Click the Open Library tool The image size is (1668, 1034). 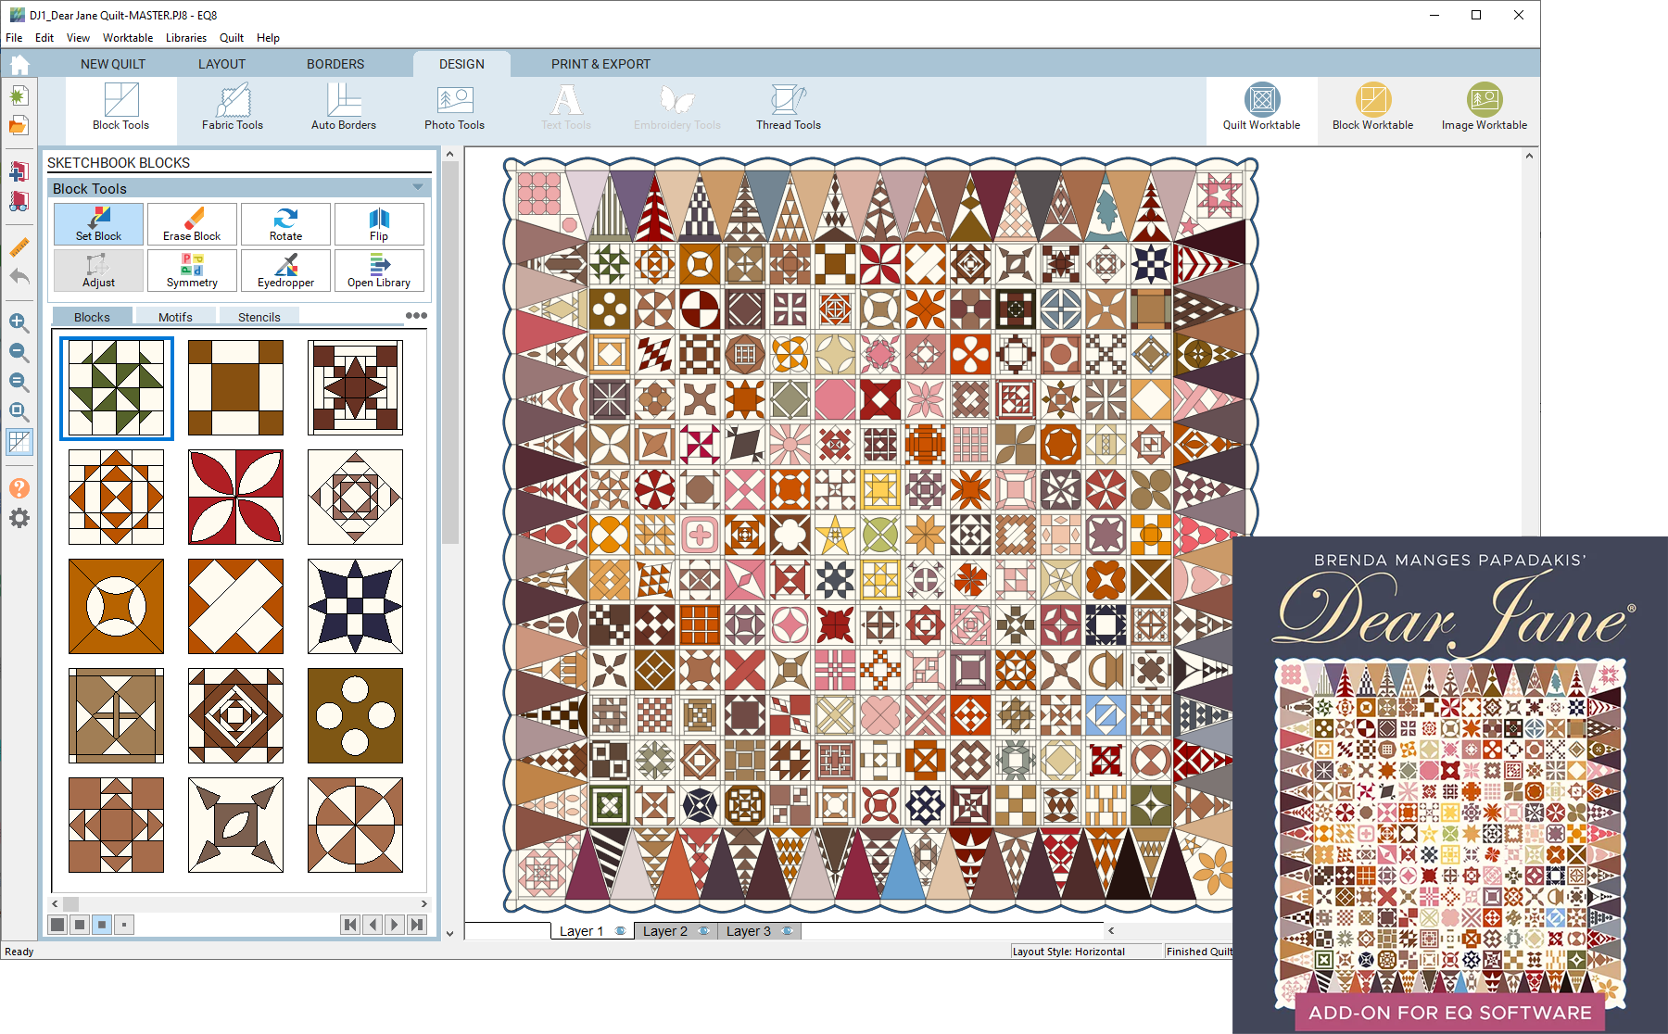tap(379, 271)
